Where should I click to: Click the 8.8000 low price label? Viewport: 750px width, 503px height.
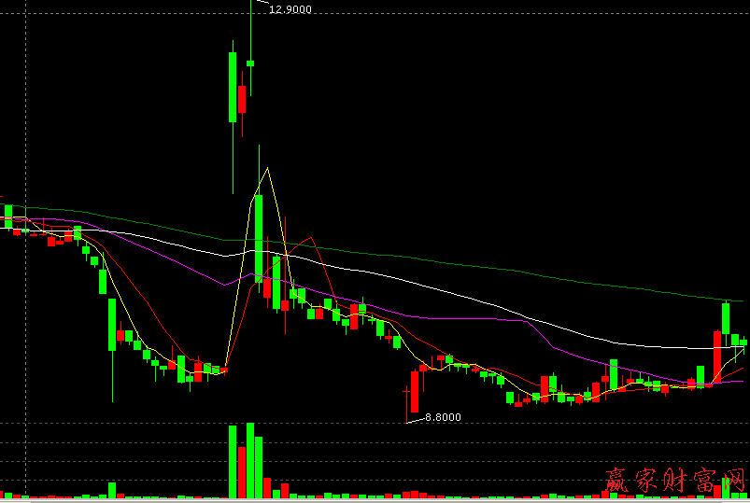443,418
